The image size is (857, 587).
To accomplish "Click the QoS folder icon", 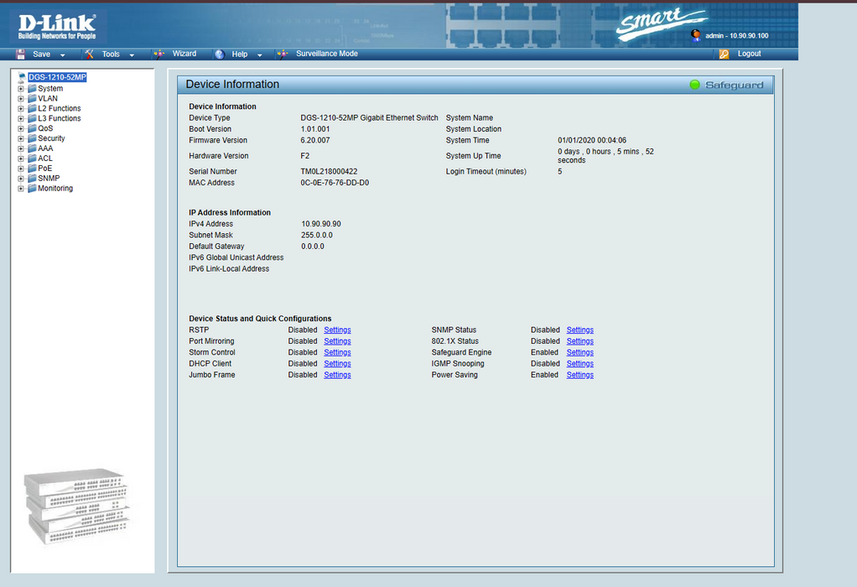I will [32, 128].
